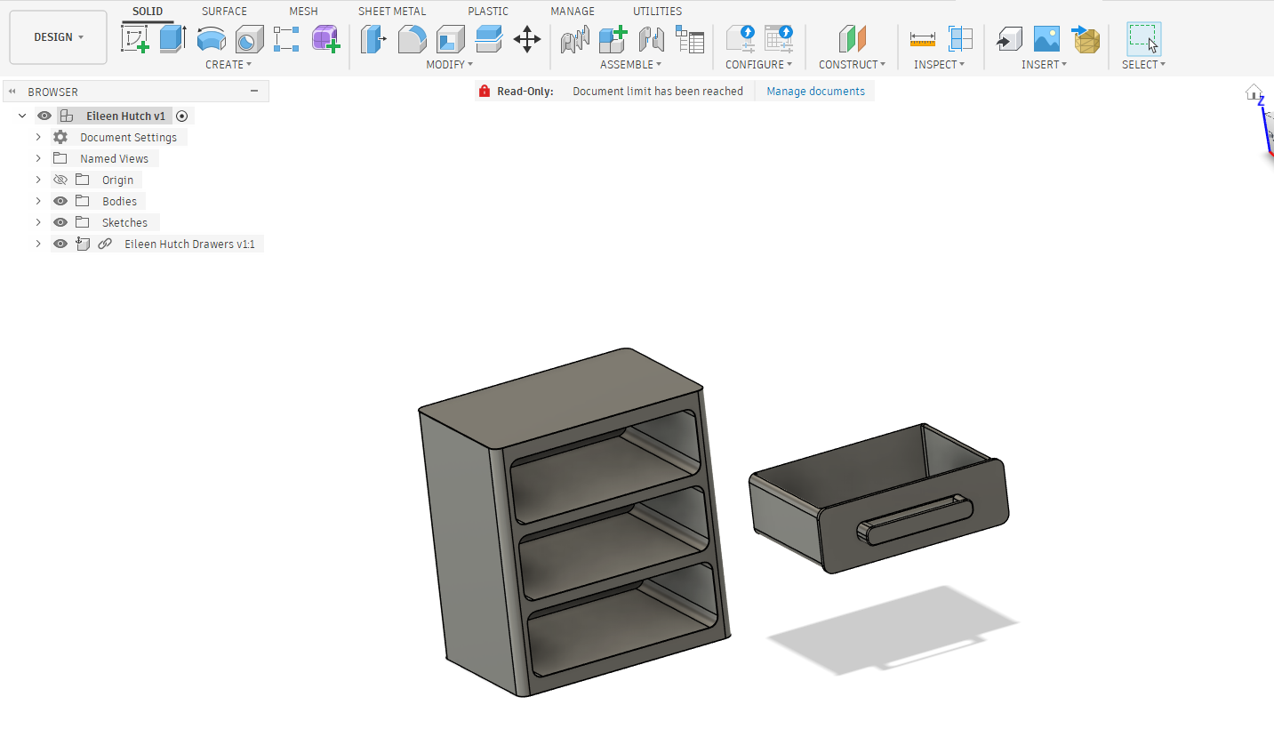Open the UTILITIES tab
This screenshot has height=745, width=1274.
click(657, 12)
